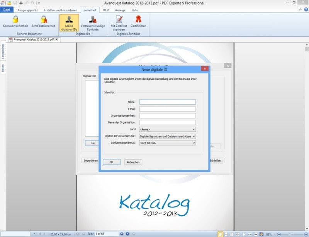The height and width of the screenshot is (237, 309).
Task: Focus the Name input field
Action: pyautogui.click(x=167, y=102)
